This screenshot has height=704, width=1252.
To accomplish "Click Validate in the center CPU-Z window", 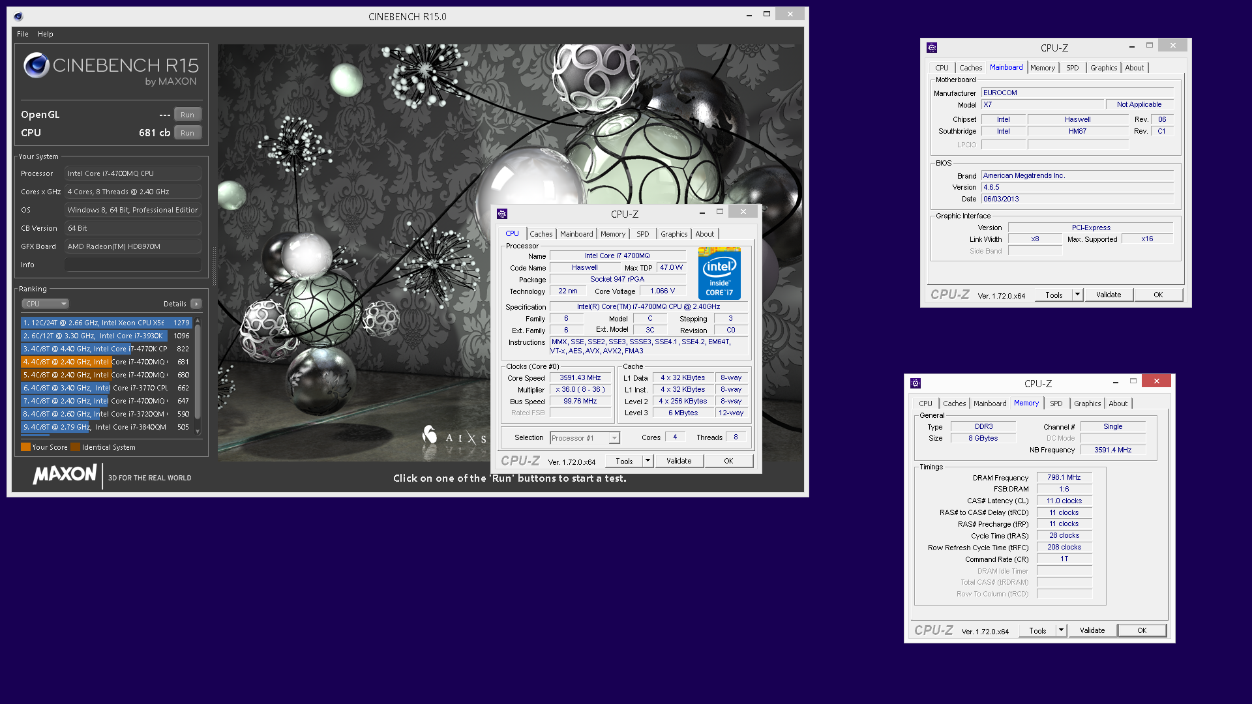I will pos(678,461).
